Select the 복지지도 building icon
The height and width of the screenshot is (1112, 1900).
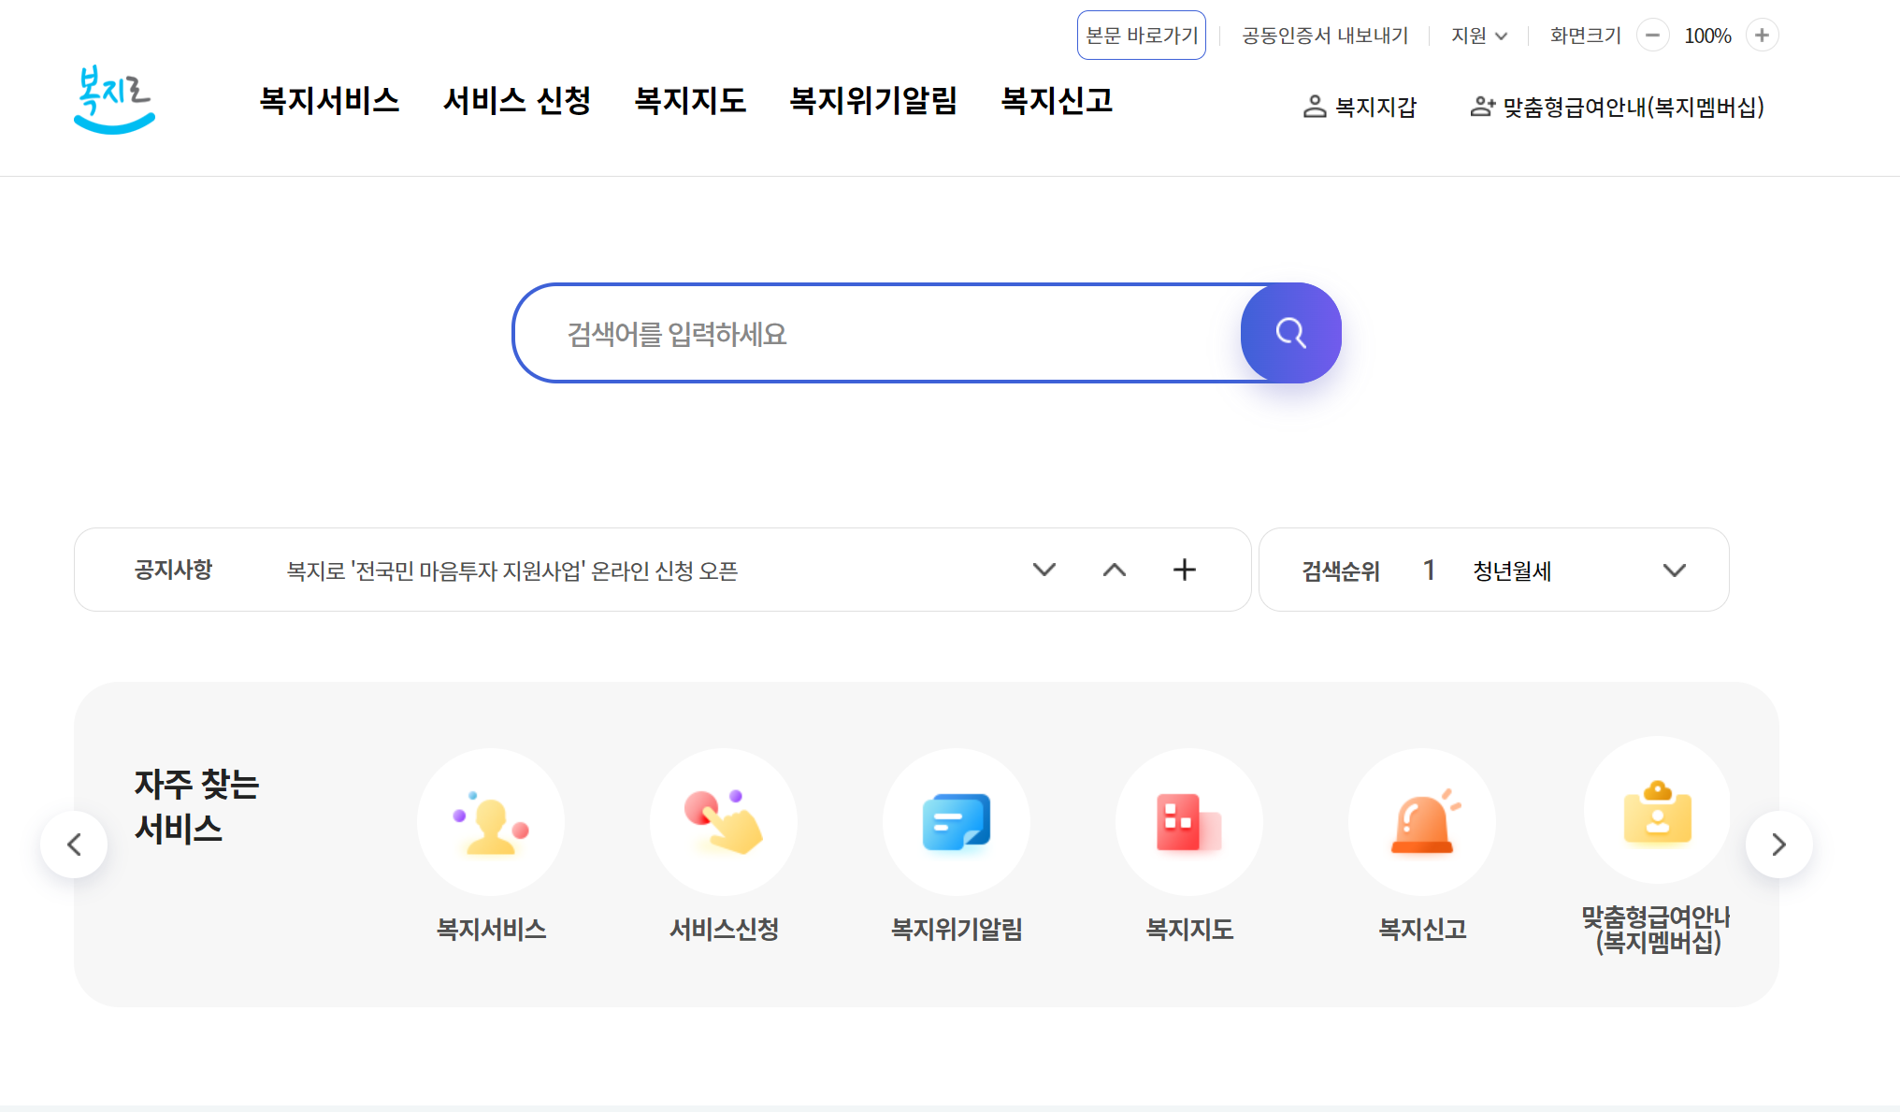click(x=1188, y=822)
